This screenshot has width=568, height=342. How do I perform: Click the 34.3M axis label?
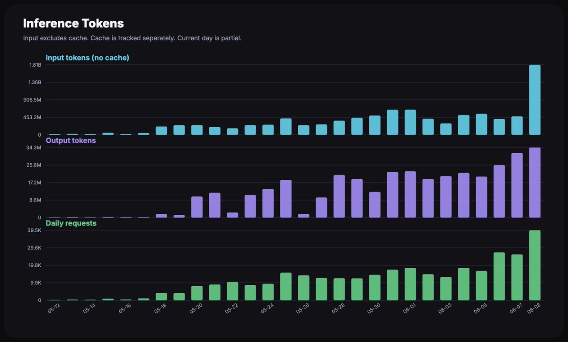[34, 148]
